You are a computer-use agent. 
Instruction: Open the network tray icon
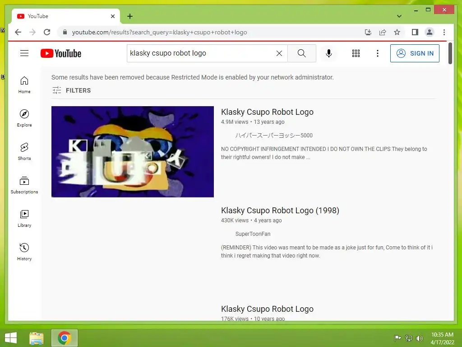[x=409, y=338]
